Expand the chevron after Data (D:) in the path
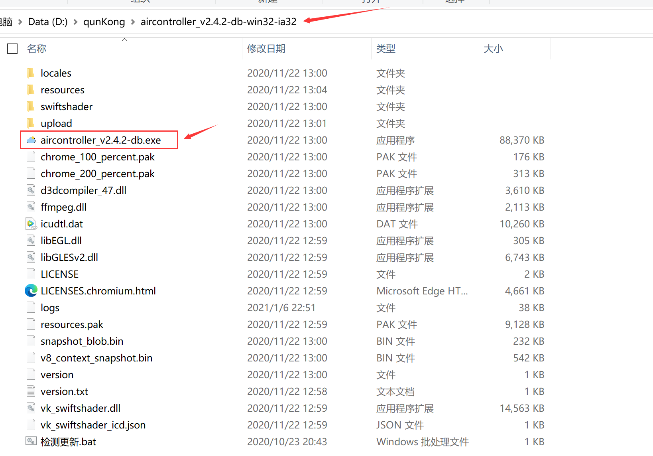653x456 pixels. [75, 22]
